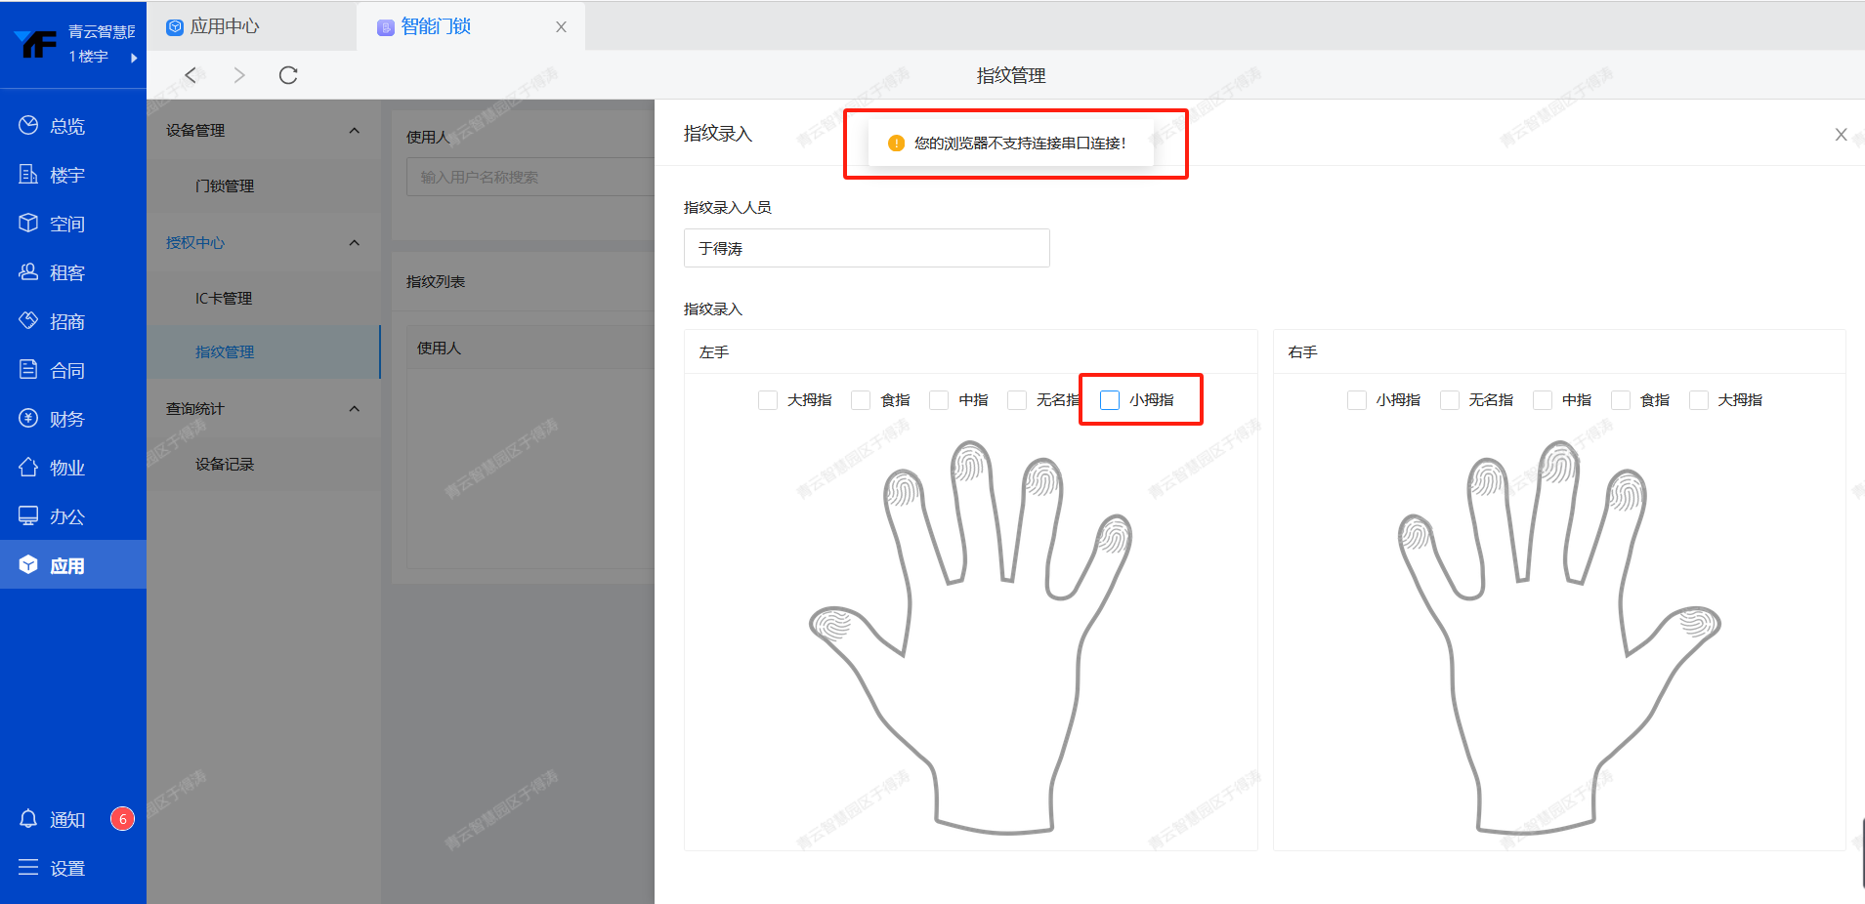This screenshot has width=1865, height=904.
Task: Close the 智能门锁 tab
Action: click(x=561, y=27)
